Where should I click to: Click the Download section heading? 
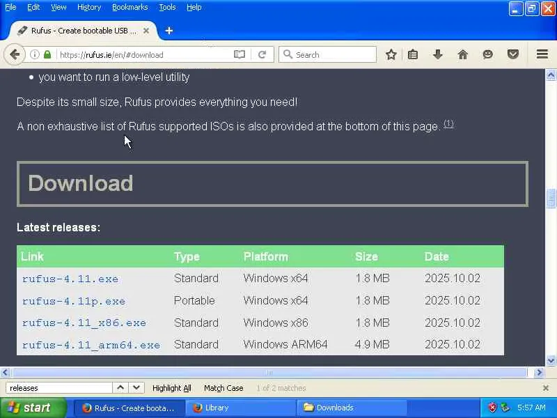(x=81, y=183)
